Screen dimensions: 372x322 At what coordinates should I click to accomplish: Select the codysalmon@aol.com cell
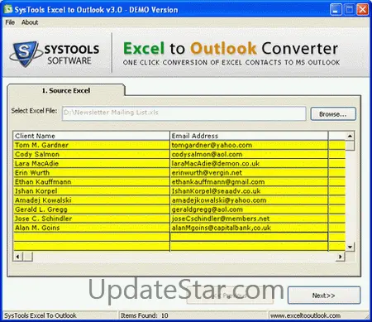tap(249, 154)
